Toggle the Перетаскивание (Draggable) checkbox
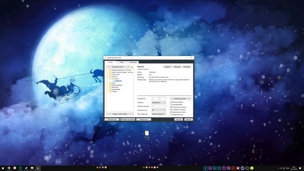The image size is (304, 171). click(x=171, y=102)
